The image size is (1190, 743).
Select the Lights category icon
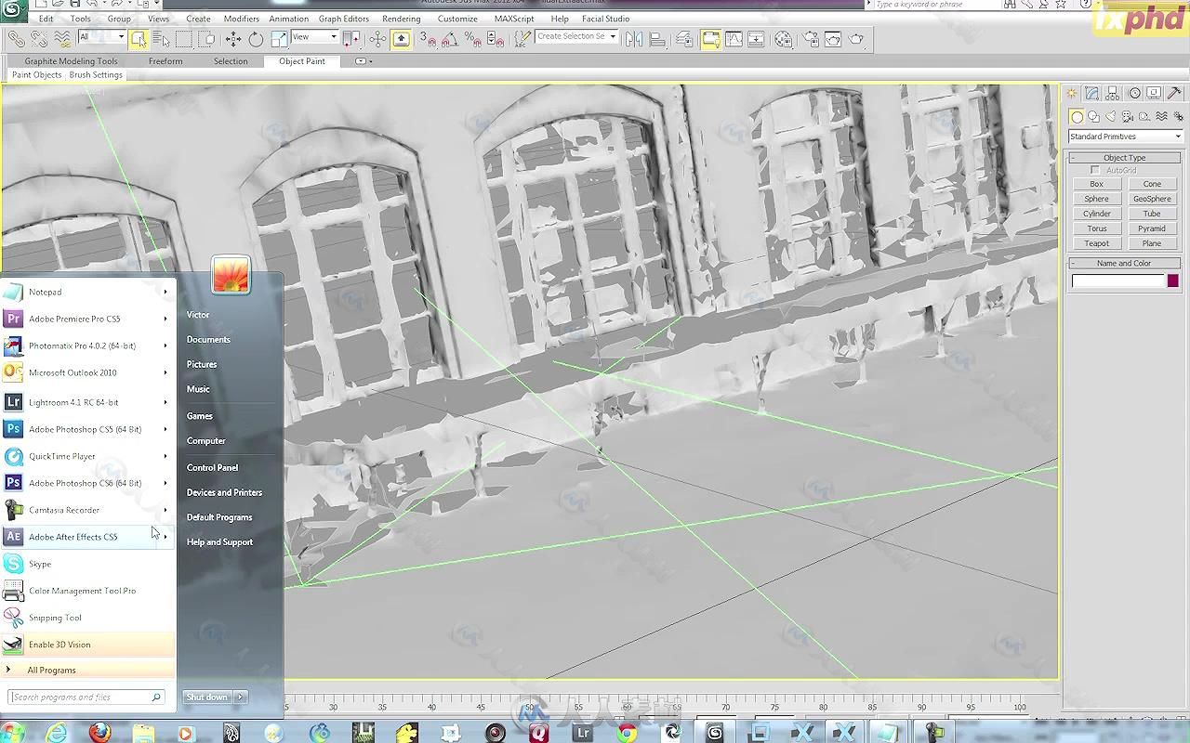tap(1110, 117)
